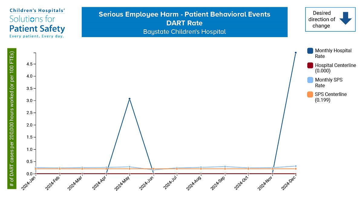
Task: Click the Monthly SPS Rate point for 2024-Sep
Action: [x=224, y=167]
